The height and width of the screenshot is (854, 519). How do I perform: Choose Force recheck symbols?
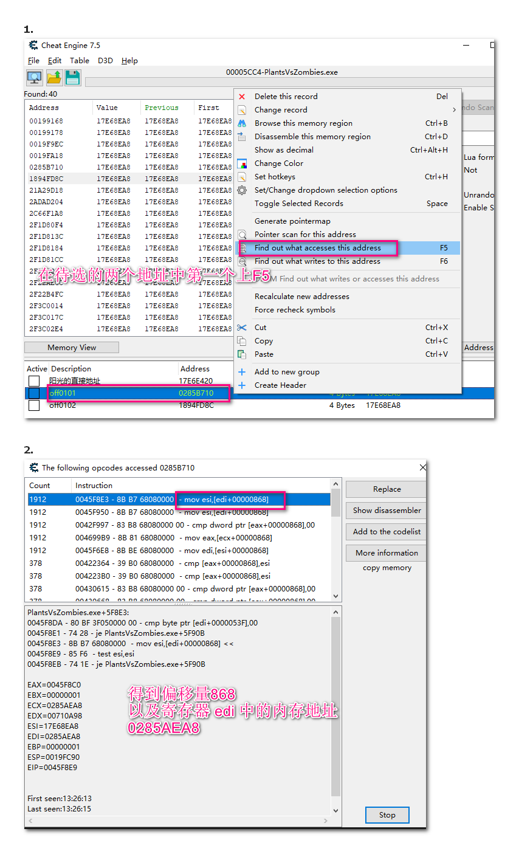348,310
